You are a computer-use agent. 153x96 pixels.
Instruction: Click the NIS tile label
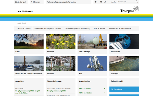pyautogui.click(x=81, y=73)
